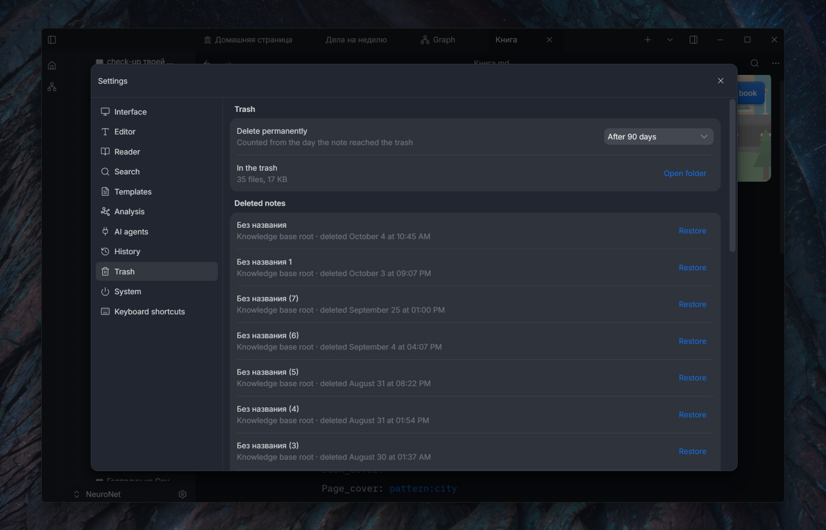The width and height of the screenshot is (826, 530).
Task: Restore note Без названия (4)
Action: [x=692, y=415]
